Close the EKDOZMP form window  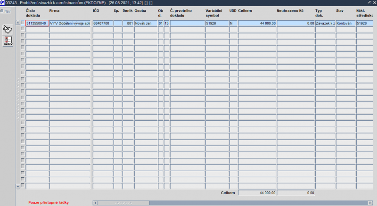374,3
